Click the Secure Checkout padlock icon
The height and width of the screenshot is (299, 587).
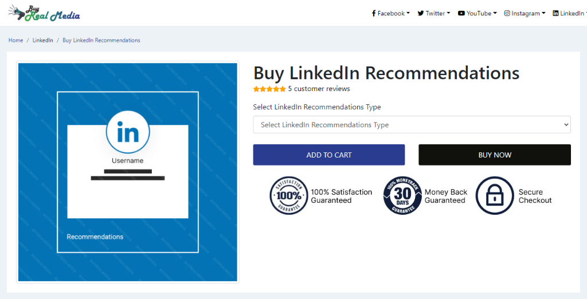(x=495, y=195)
